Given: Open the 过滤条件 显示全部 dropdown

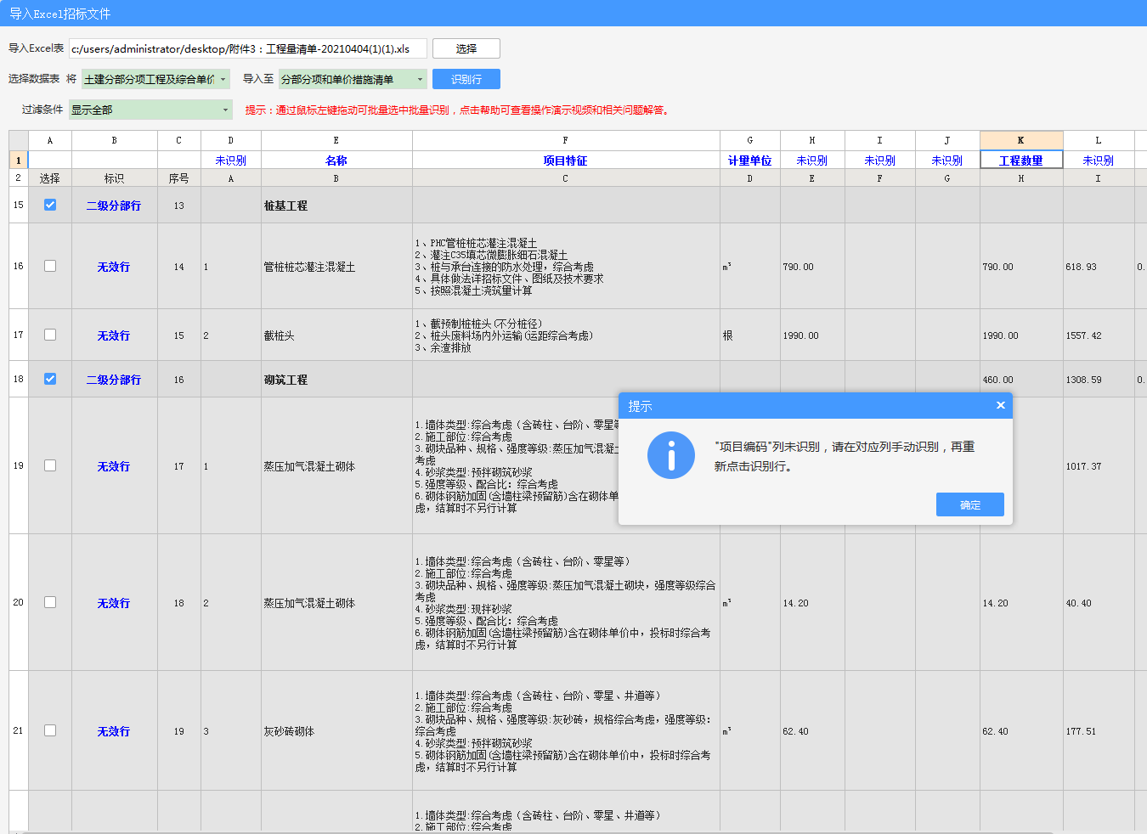Looking at the screenshot, I should (x=150, y=110).
